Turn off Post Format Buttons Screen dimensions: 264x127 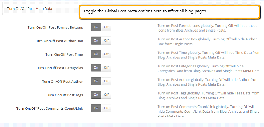pyautogui.click(x=106, y=27)
